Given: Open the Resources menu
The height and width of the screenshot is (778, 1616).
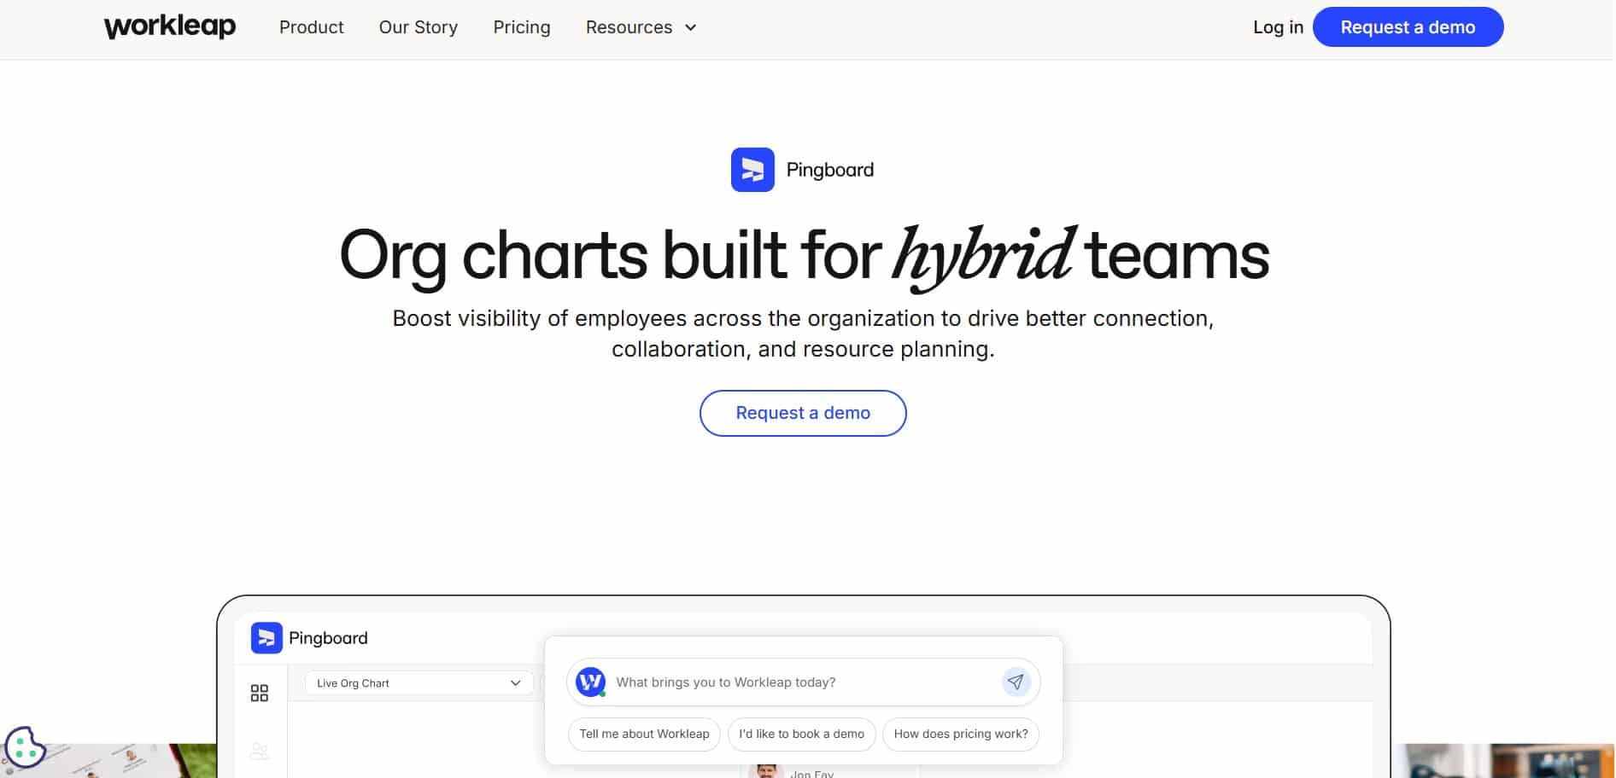Looking at the screenshot, I should point(641,27).
